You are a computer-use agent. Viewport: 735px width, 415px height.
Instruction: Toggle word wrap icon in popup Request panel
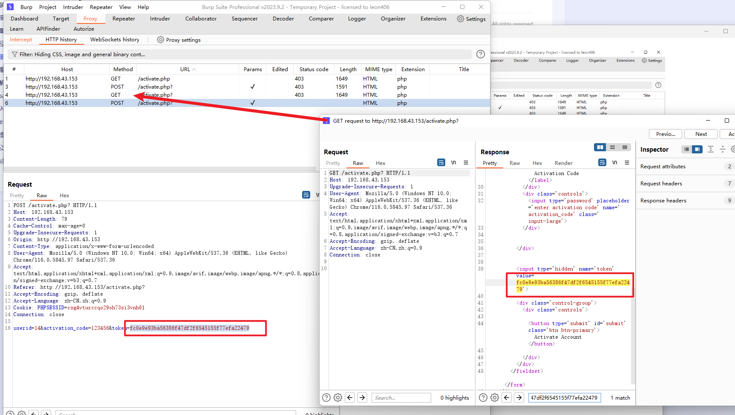coord(441,162)
